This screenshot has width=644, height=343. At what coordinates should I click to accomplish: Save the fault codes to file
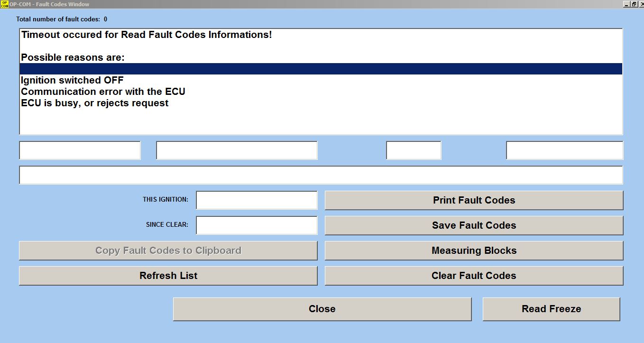pyautogui.click(x=474, y=225)
